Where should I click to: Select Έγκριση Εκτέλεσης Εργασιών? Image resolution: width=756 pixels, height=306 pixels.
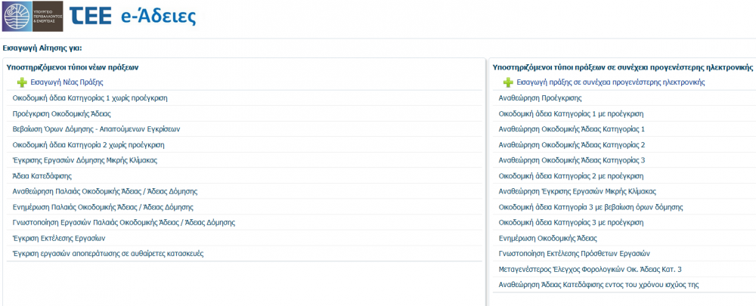pyautogui.click(x=58, y=237)
